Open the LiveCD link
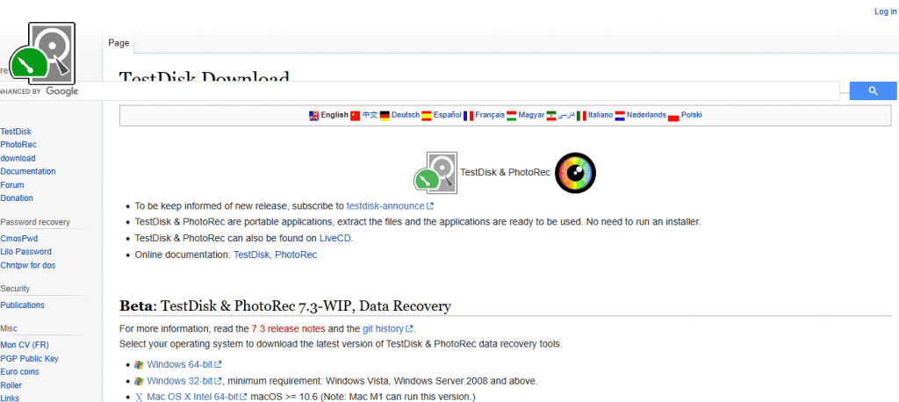Viewport: 899px width, 402px height. 334,238
